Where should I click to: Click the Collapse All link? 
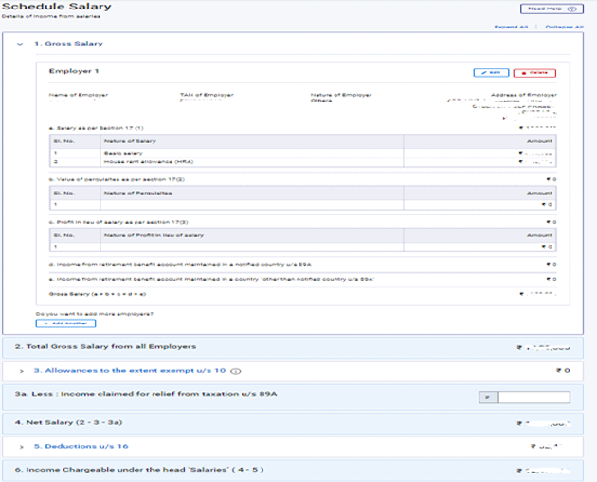[564, 27]
